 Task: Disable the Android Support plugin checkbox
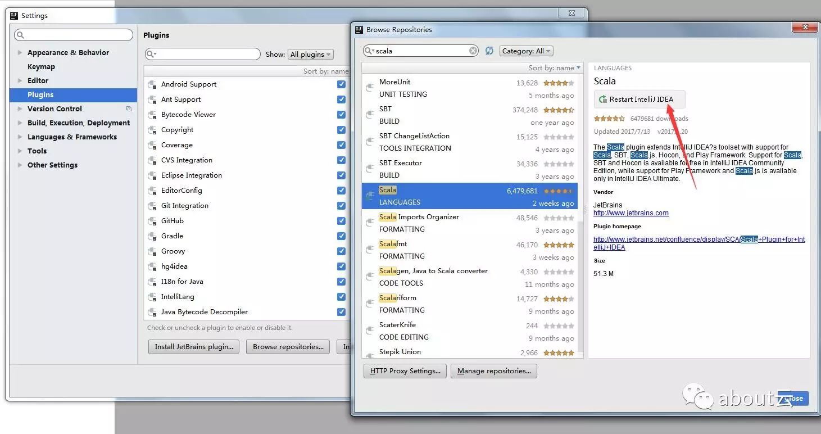click(341, 84)
